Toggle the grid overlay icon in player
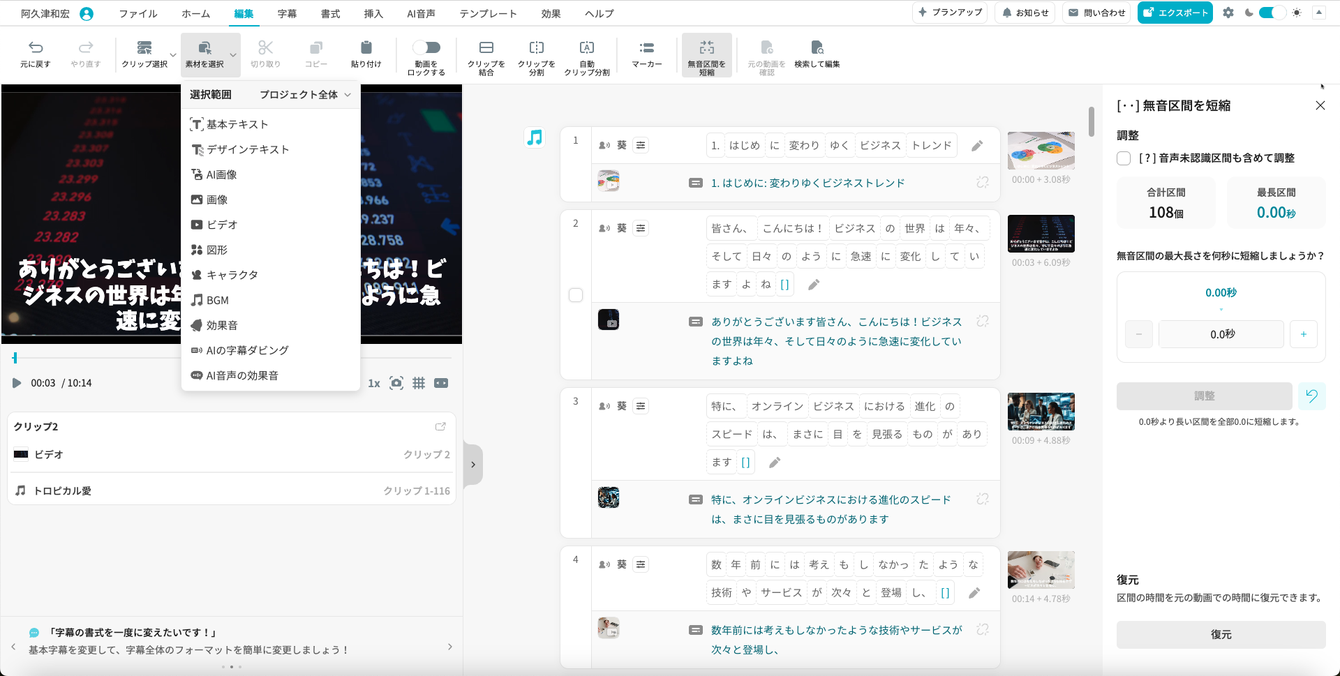1340x676 pixels. (x=419, y=383)
